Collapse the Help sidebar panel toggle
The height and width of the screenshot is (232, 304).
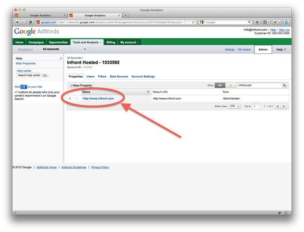61,58
